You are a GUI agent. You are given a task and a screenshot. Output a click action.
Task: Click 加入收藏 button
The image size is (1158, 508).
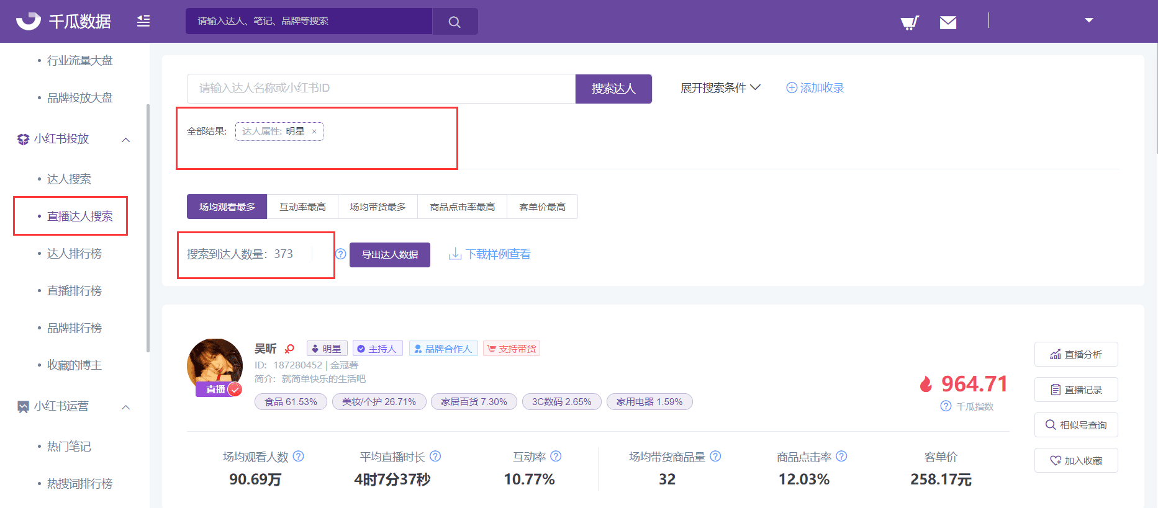[x=1076, y=460]
